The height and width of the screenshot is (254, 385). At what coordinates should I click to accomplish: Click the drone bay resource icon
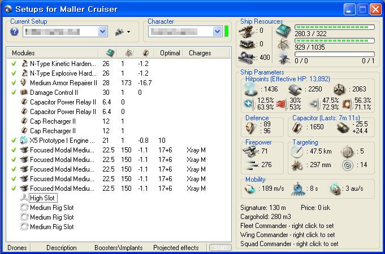(x=284, y=58)
